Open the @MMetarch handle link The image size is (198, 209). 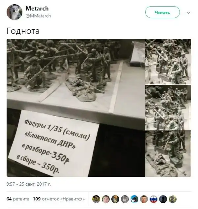click(38, 16)
